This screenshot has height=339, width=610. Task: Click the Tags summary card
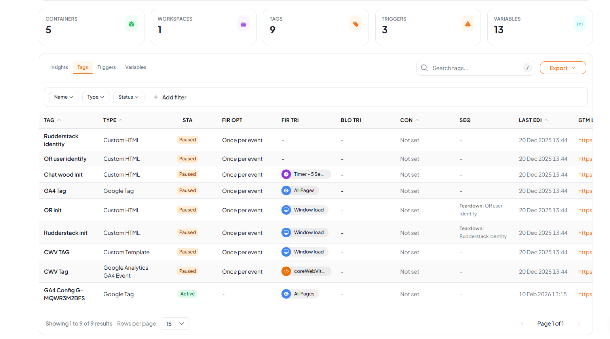(316, 27)
